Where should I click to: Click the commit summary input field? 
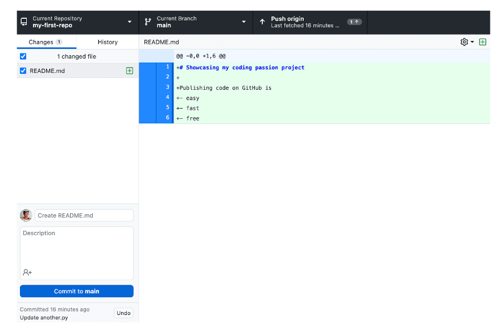tap(84, 215)
